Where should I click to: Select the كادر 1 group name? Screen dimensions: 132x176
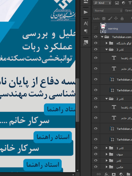coord(120,148)
